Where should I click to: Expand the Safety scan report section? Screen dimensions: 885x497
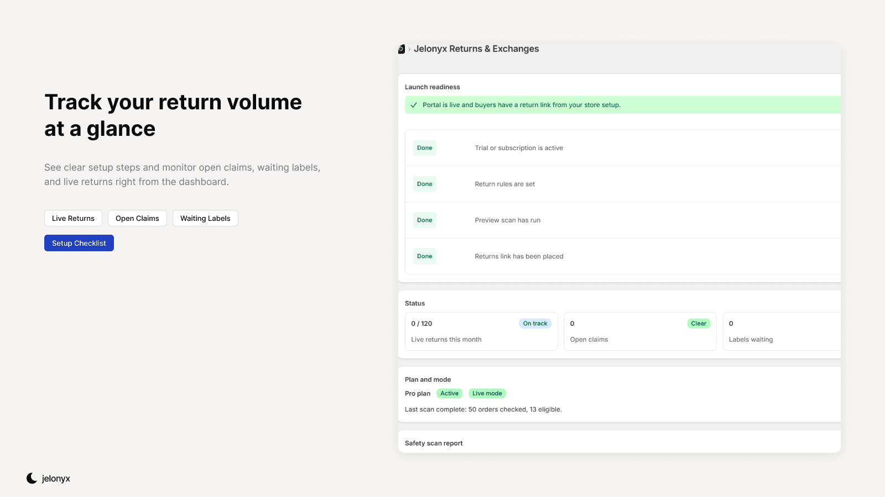tap(619, 443)
